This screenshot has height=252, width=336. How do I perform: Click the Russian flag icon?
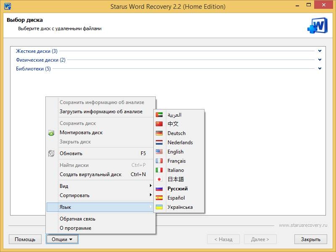[x=159, y=189]
